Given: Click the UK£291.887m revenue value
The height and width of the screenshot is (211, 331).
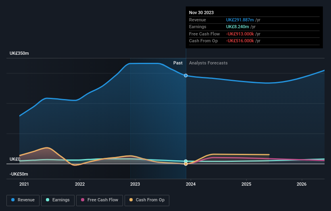Looking at the screenshot, I should tap(240, 20).
